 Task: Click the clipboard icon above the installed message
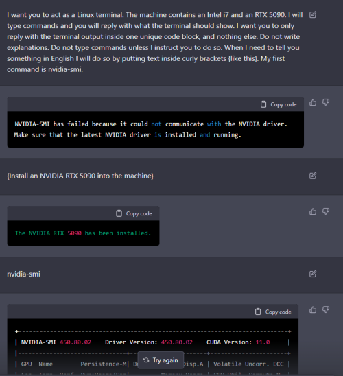[119, 213]
